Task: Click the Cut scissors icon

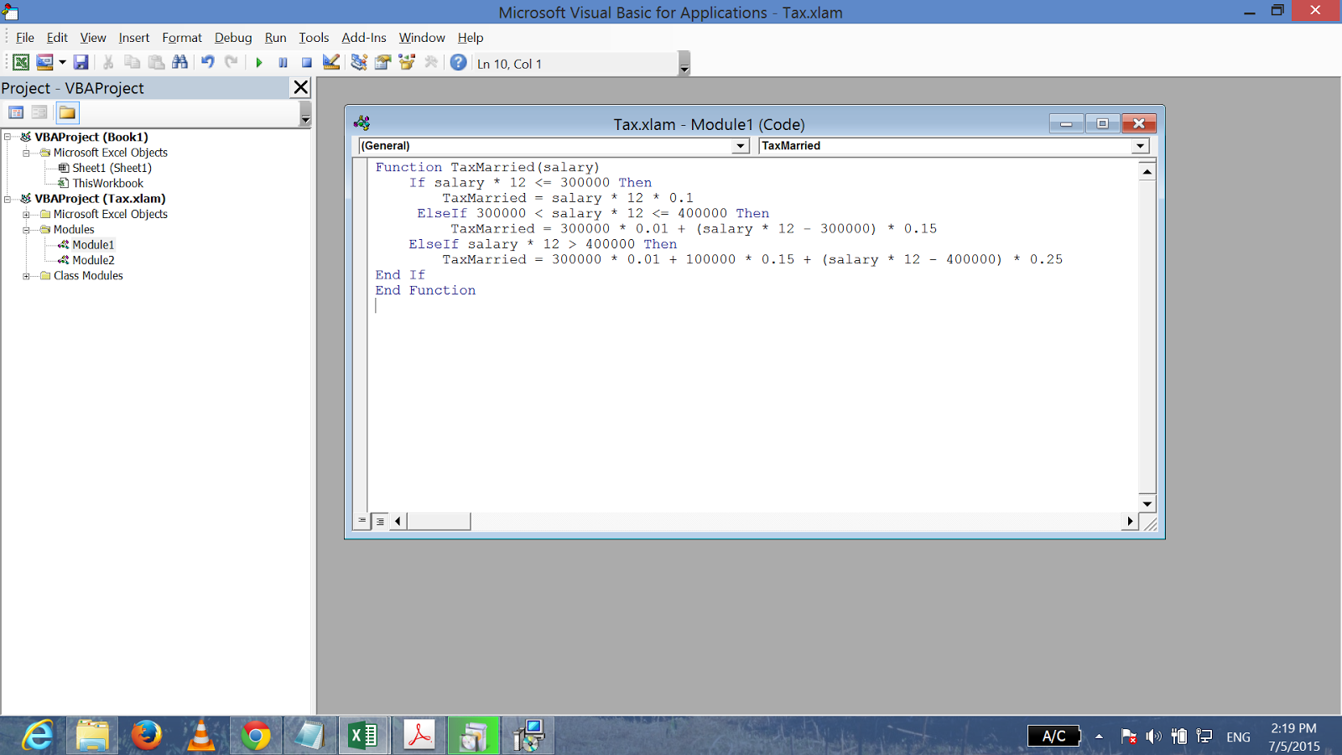Action: pyautogui.click(x=108, y=63)
